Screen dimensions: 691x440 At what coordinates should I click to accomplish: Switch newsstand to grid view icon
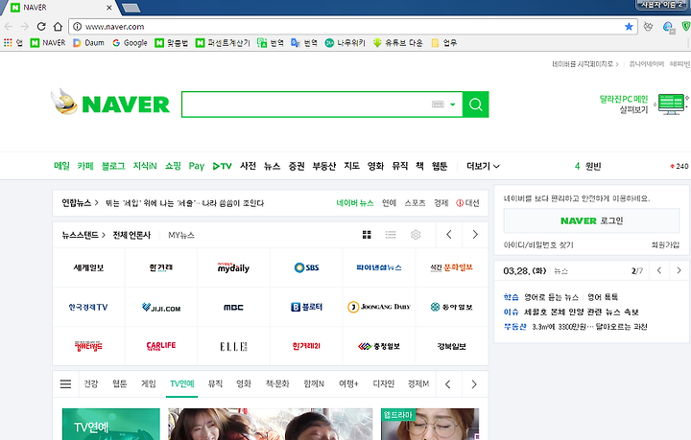click(x=367, y=235)
